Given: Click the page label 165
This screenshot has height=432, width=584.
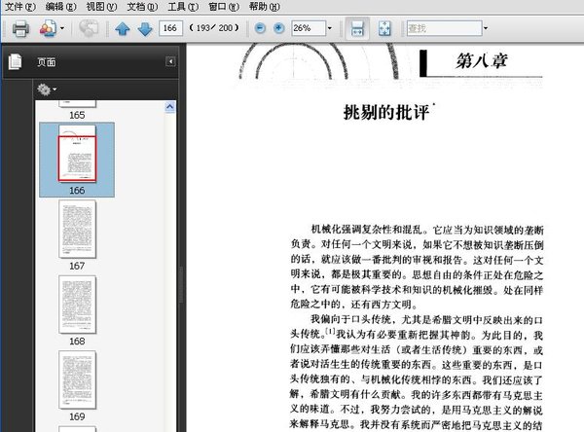Looking at the screenshot, I should [77, 115].
